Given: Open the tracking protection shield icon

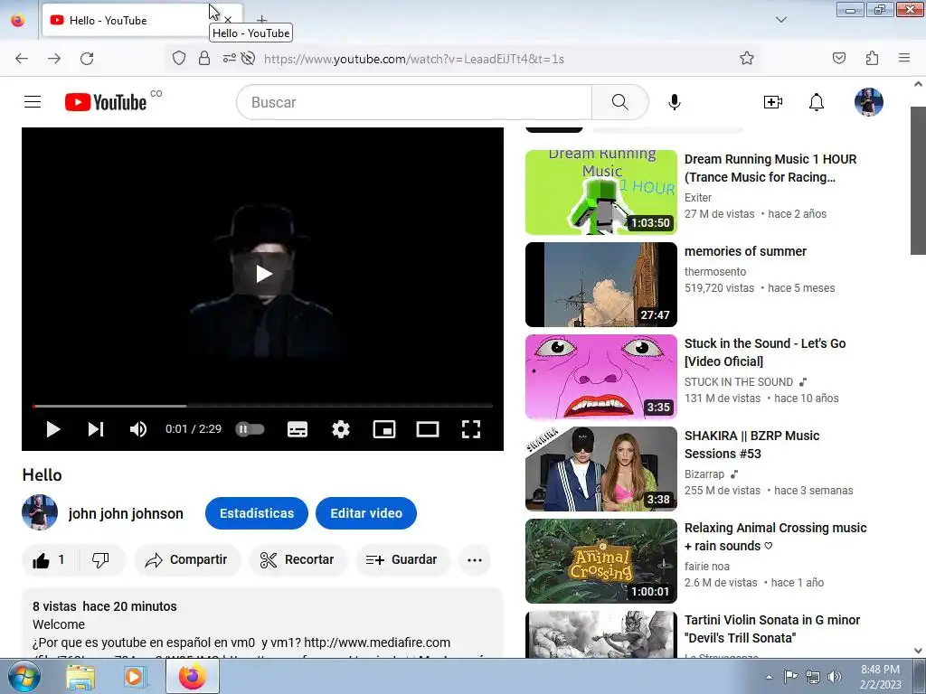Looking at the screenshot, I should [179, 58].
